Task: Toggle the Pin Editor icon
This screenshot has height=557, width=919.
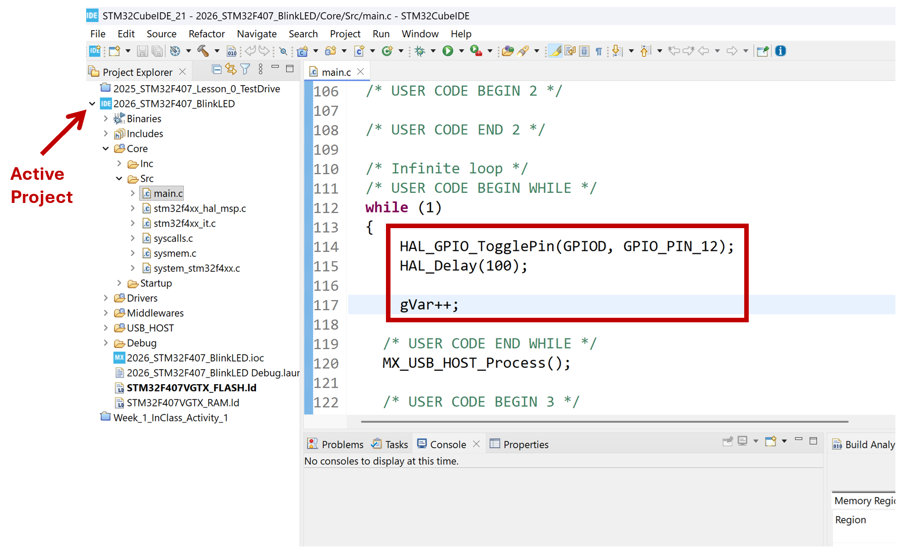Action: (x=763, y=51)
